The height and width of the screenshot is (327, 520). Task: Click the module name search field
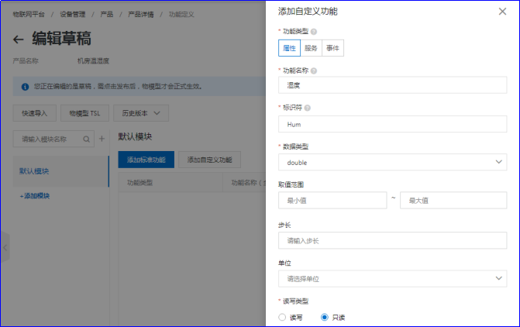53,139
